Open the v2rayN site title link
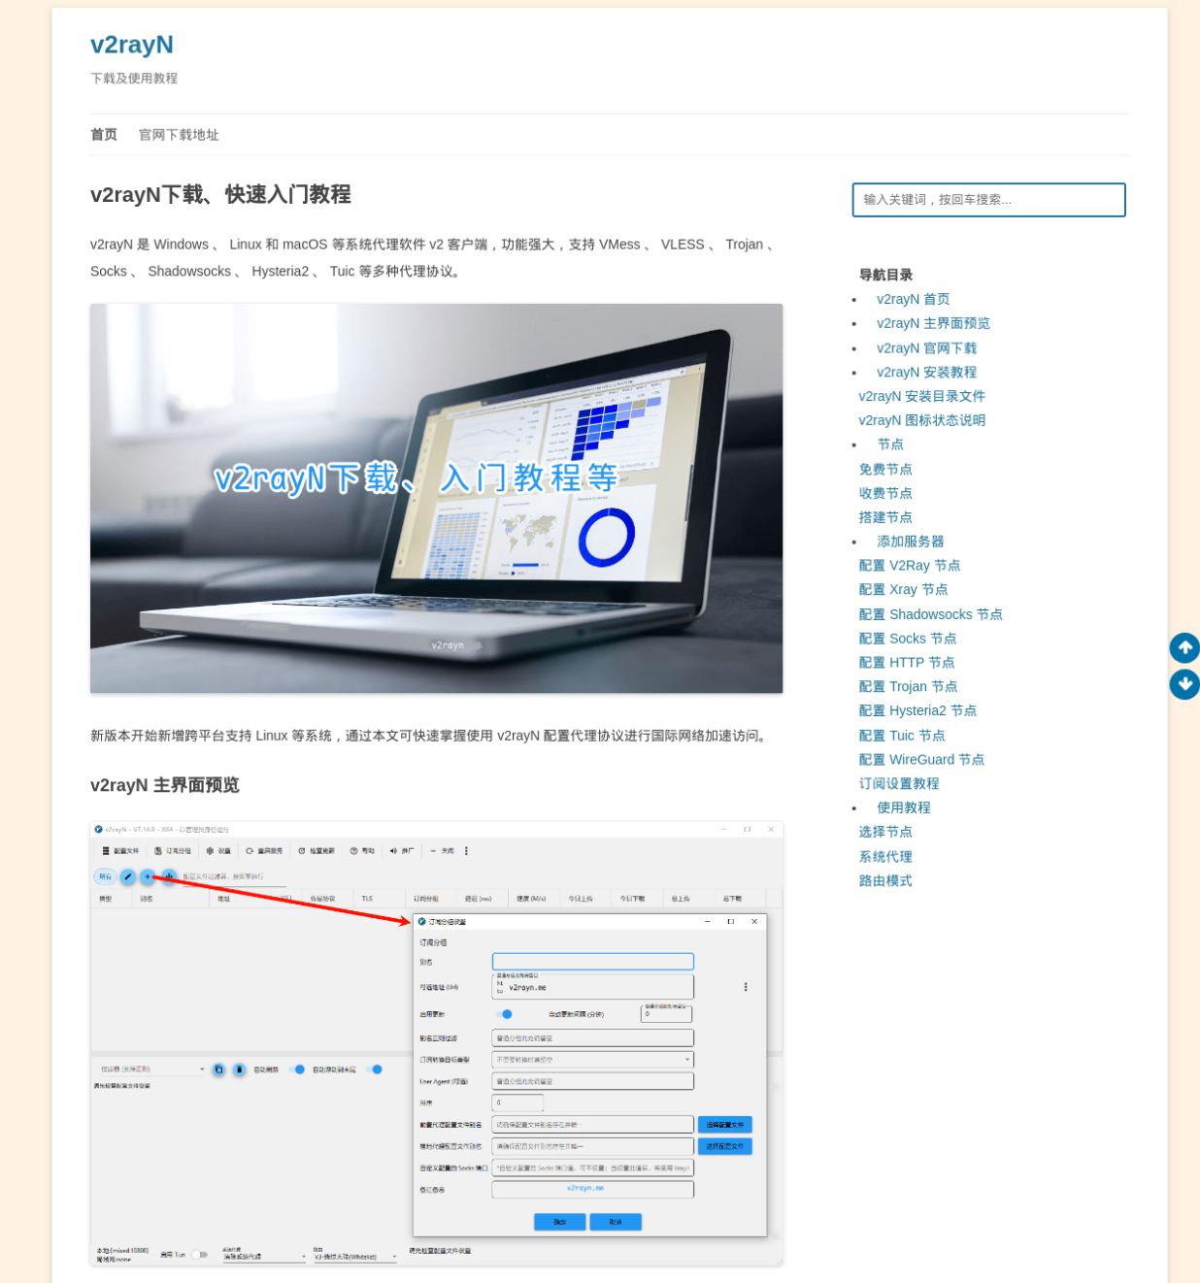1200x1283 pixels. pos(132,45)
